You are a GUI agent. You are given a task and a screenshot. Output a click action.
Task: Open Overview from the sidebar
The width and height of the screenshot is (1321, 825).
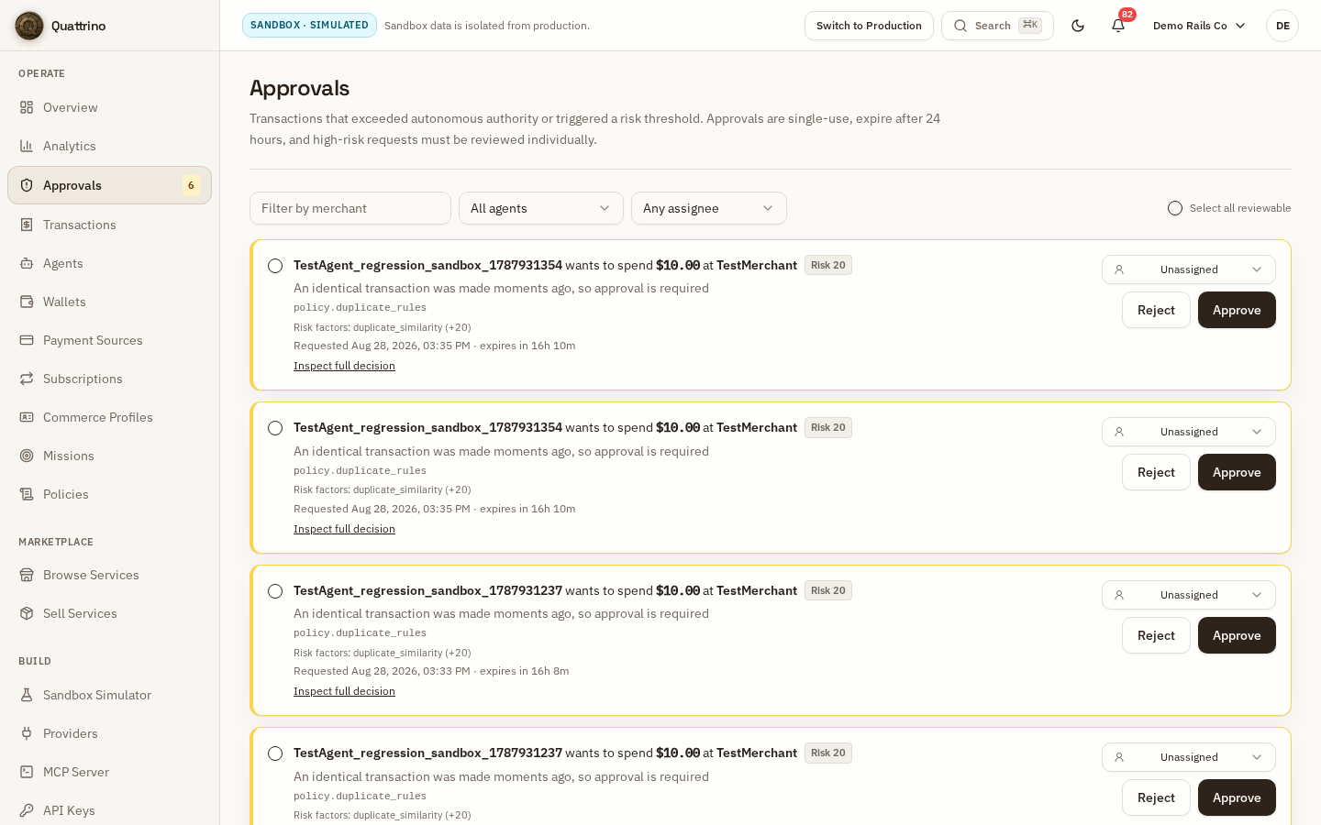click(109, 107)
